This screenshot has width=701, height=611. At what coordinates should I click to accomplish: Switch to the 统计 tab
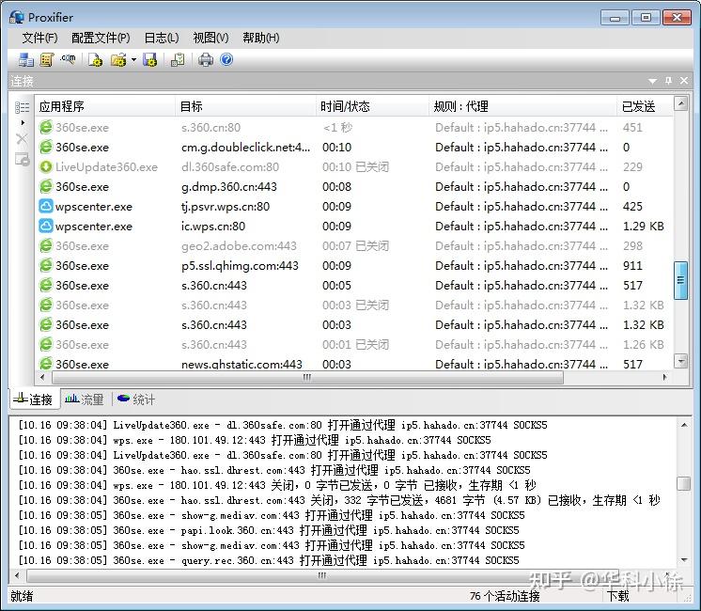136,399
